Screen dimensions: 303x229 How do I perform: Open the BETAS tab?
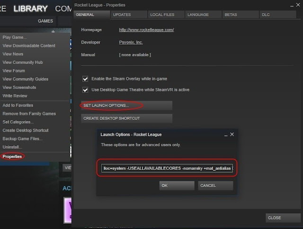(241, 15)
